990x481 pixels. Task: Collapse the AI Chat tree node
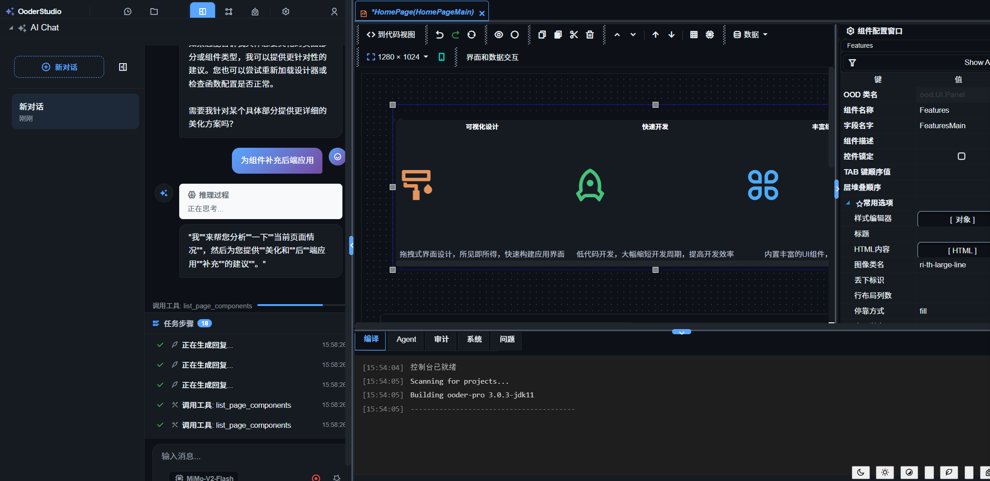tap(11, 28)
